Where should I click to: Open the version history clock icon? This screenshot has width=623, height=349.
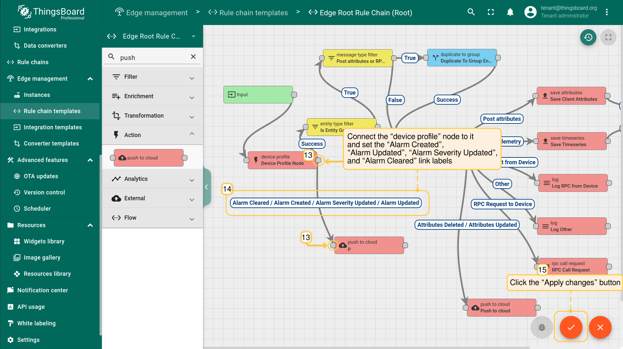click(588, 38)
